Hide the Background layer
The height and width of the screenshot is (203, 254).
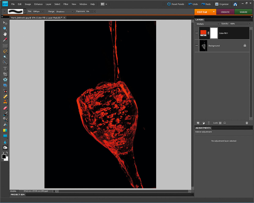coord(196,46)
